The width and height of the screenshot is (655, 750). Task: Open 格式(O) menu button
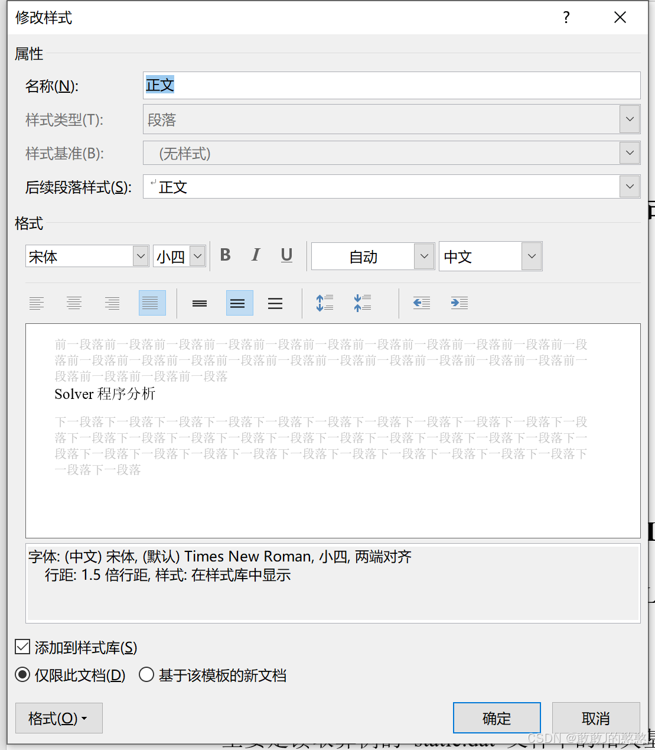click(x=59, y=718)
